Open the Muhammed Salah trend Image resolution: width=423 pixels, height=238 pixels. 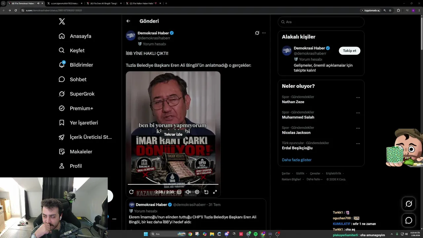click(x=298, y=117)
